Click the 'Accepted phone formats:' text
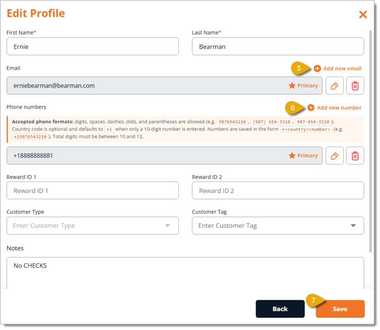Viewport: 380px width, 330px height. coord(43,122)
